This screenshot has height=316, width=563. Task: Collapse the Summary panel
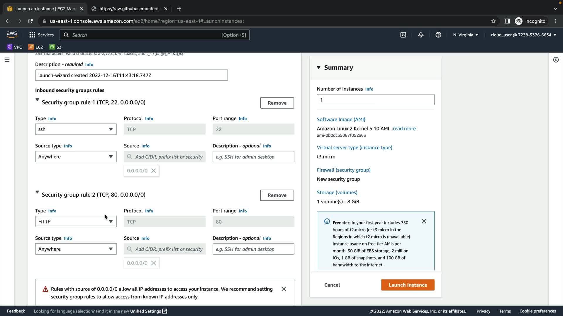pyautogui.click(x=319, y=68)
